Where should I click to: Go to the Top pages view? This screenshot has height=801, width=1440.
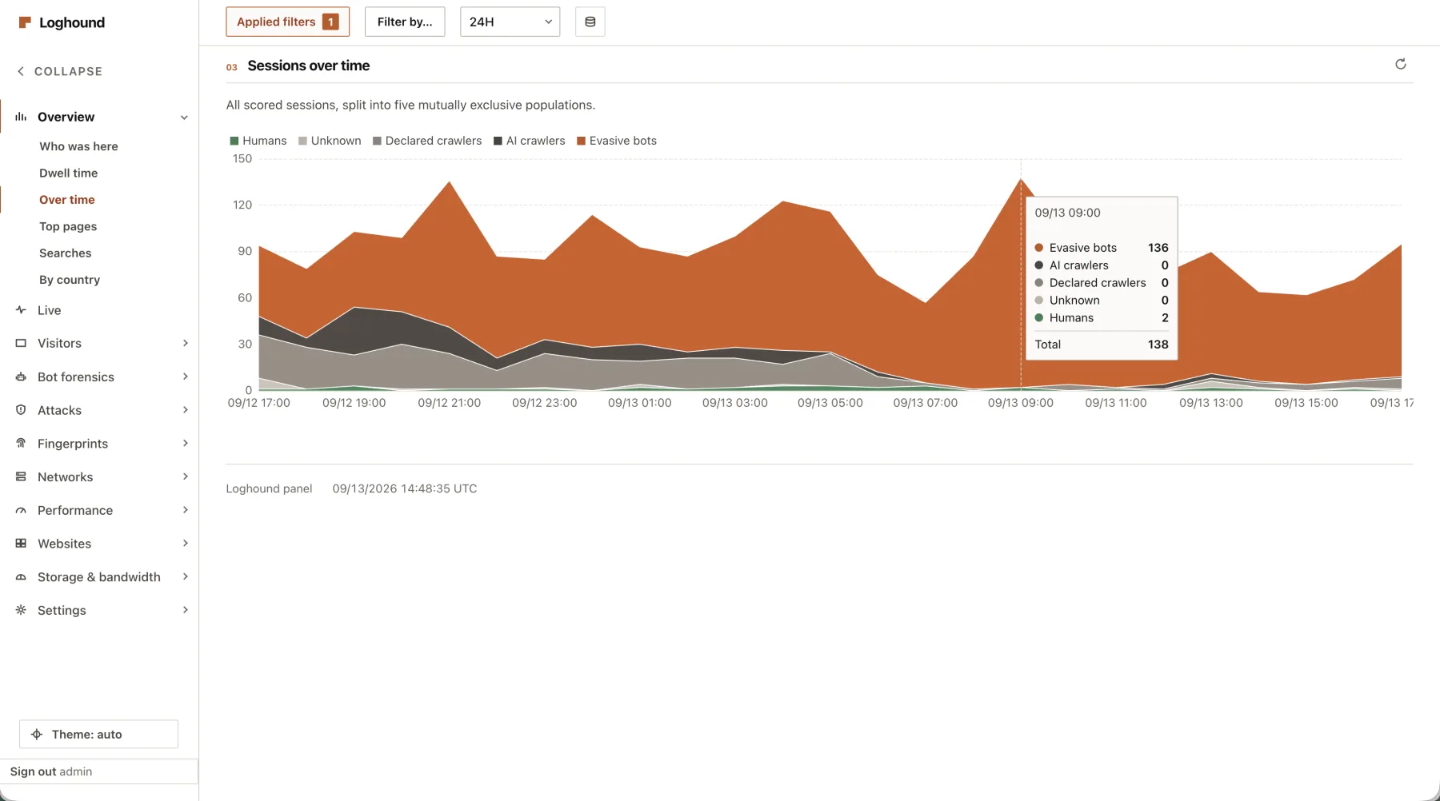click(68, 226)
